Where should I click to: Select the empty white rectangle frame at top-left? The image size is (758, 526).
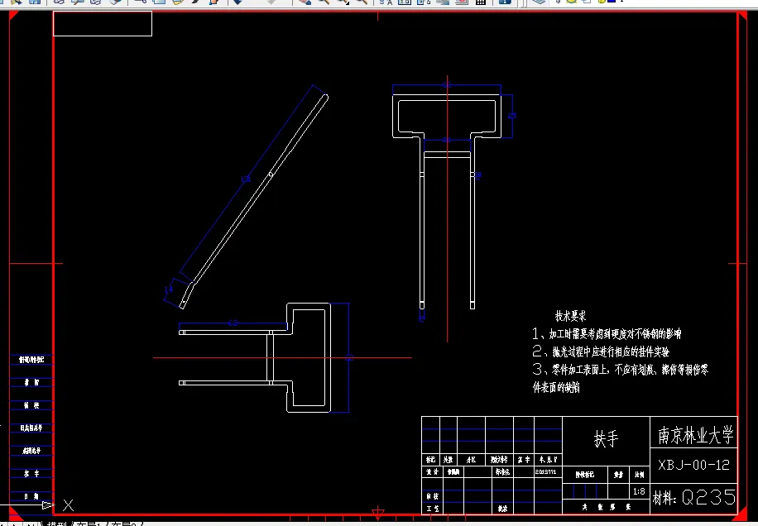coord(103,24)
